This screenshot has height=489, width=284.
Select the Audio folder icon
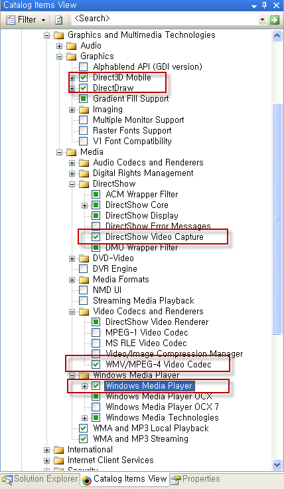(71, 46)
